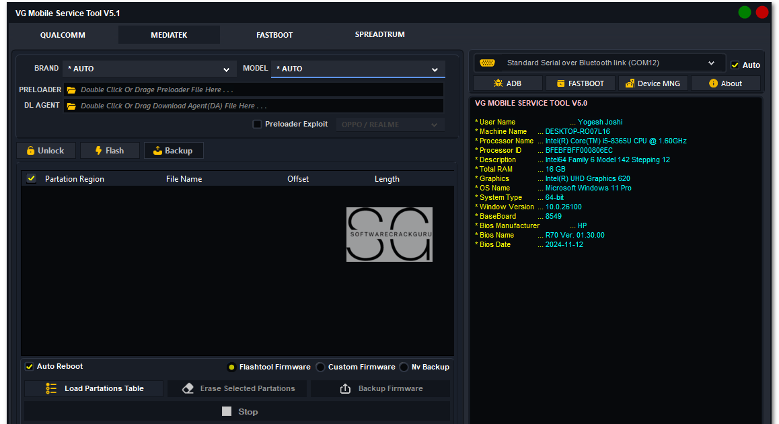Screen dimensions: 779x424
Task: Toggle the select-all Partation Region checkbox
Action: tap(32, 178)
